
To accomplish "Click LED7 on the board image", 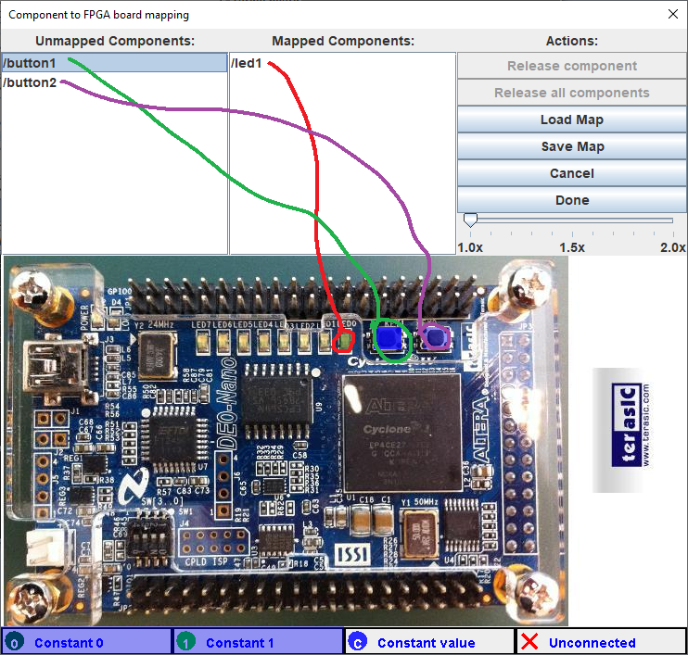I will pyautogui.click(x=202, y=342).
